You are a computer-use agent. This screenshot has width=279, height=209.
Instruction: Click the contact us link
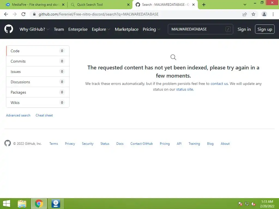coord(219,84)
